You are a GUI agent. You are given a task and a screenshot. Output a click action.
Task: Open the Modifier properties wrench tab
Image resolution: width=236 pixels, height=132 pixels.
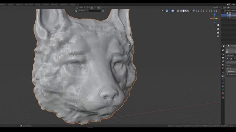coord(223,76)
